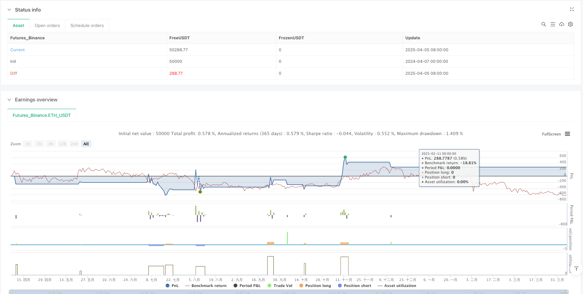
Task: Click the chart navigator range slider
Action: [x=288, y=292]
